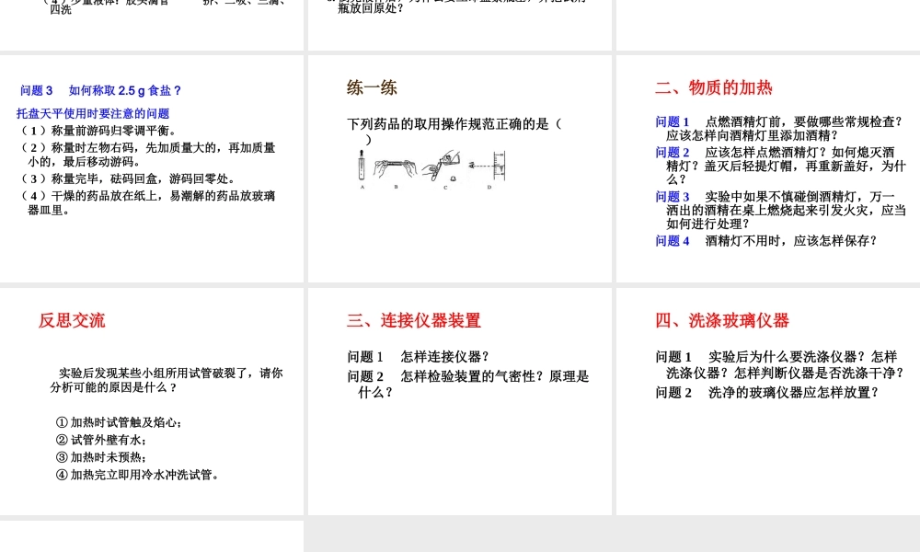Click the partial text 四洗 in top-left slide
The image size is (920, 552).
pyautogui.click(x=61, y=9)
